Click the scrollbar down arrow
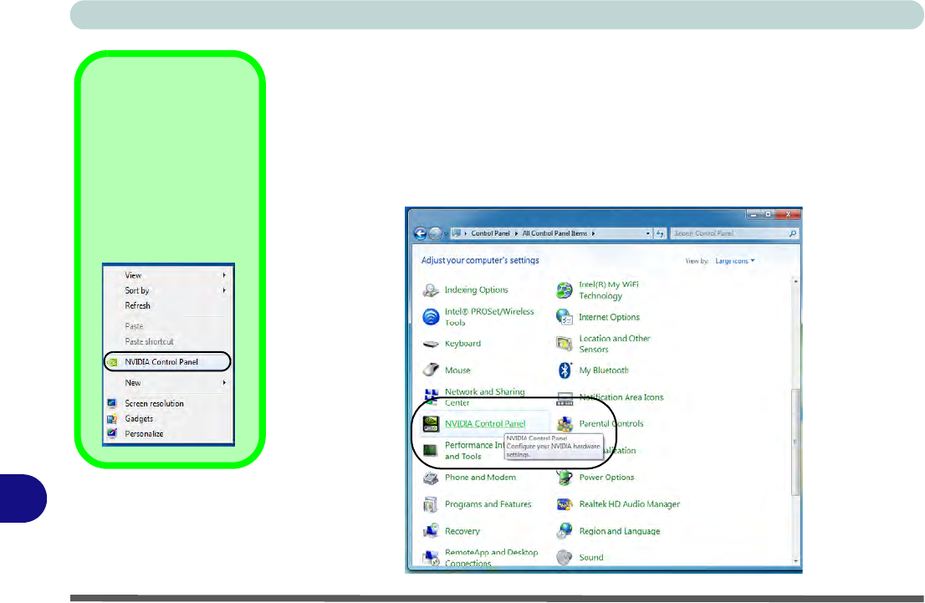 click(795, 560)
